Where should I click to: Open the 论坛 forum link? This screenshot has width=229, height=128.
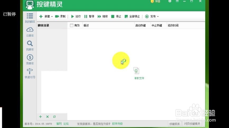click(x=66, y=124)
